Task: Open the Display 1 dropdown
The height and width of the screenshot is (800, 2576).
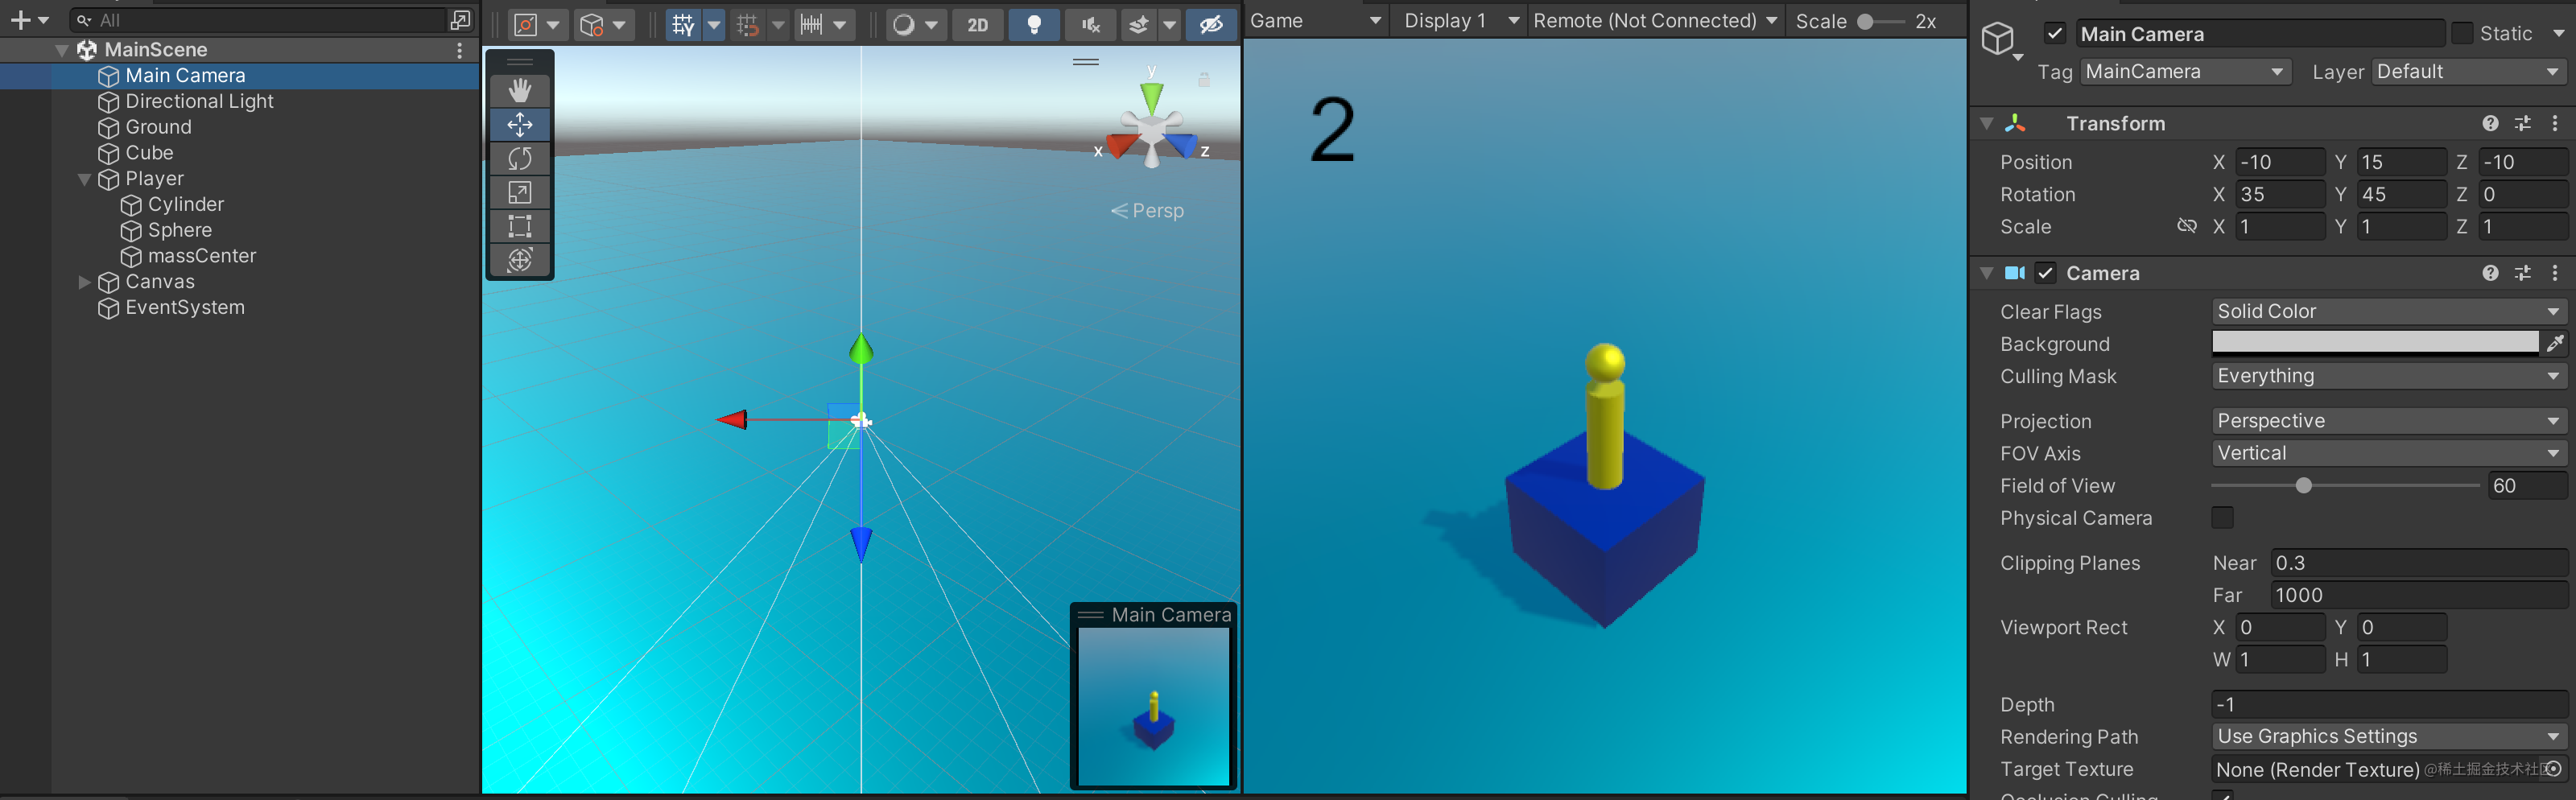Action: point(1461,20)
